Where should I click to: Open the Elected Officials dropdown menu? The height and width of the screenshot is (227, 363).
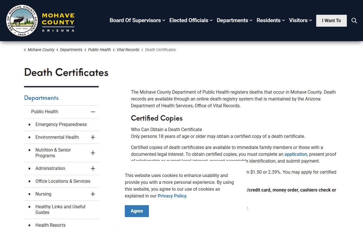[191, 20]
